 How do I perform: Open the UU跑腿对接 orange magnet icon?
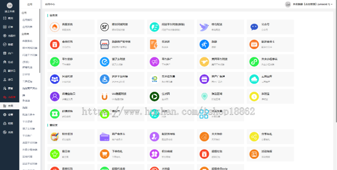[x=105, y=97]
